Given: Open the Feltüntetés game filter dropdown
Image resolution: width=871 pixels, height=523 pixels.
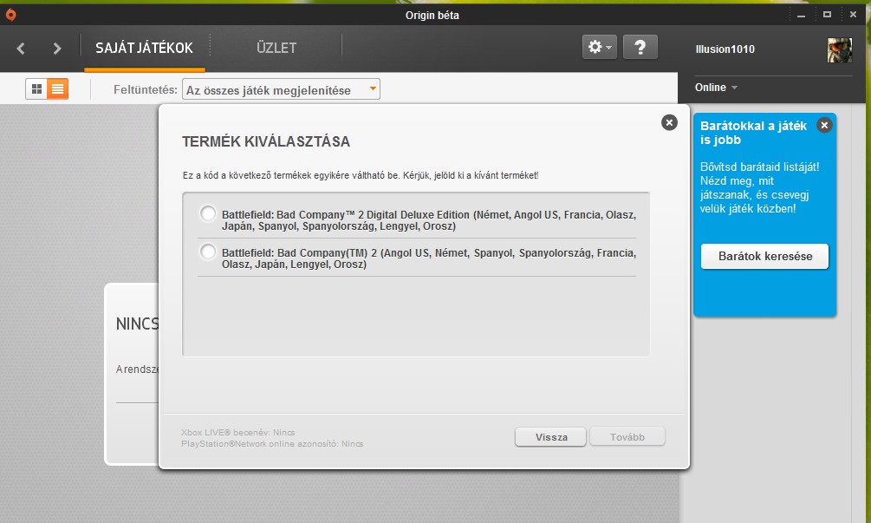Looking at the screenshot, I should point(281,89).
